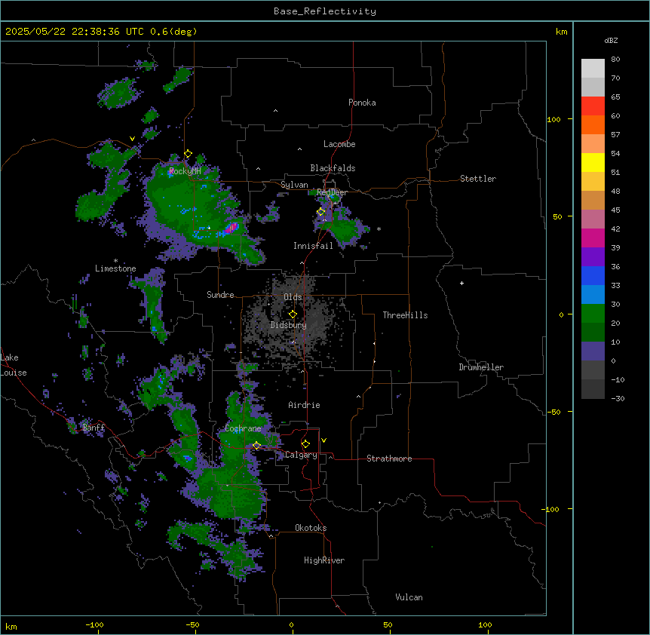Click the HighRiver label
Image resolution: width=650 pixels, height=635 pixels.
pos(324,560)
